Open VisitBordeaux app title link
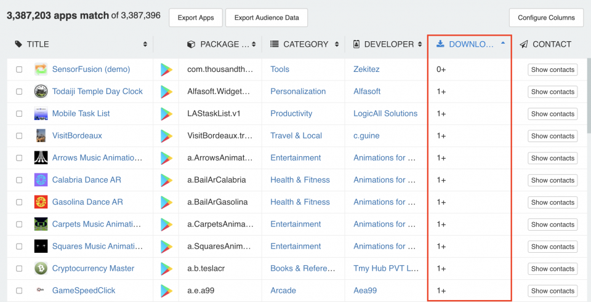Screen dimensions: 591x302 (78, 135)
